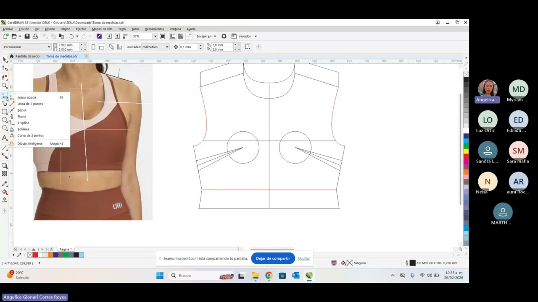Add new document tab plus
Screen dimensions: 538x302
pos(86,56)
